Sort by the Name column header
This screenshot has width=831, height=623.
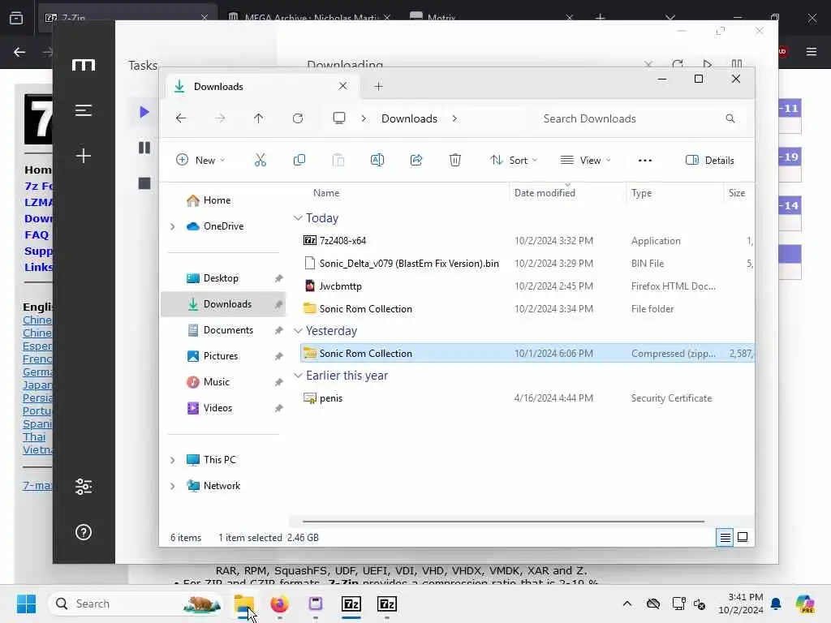pos(326,193)
